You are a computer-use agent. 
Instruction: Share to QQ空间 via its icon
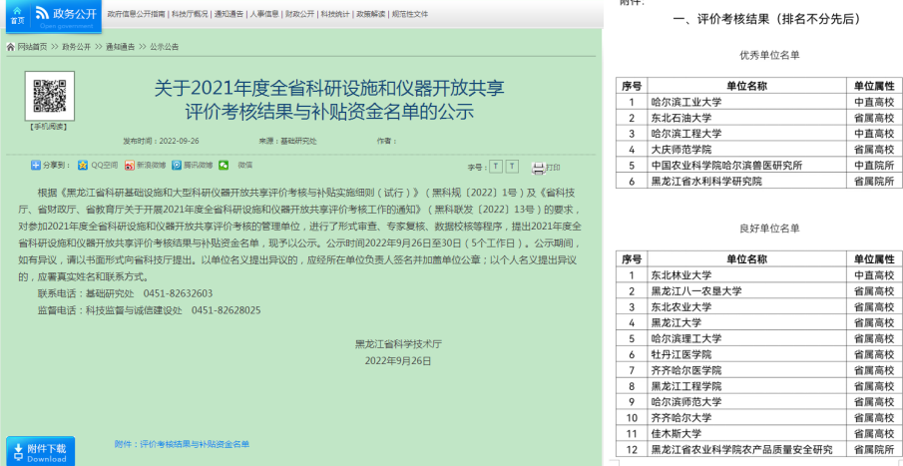83,165
